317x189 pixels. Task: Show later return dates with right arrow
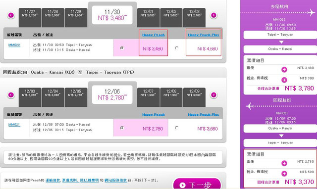[x=213, y=94]
